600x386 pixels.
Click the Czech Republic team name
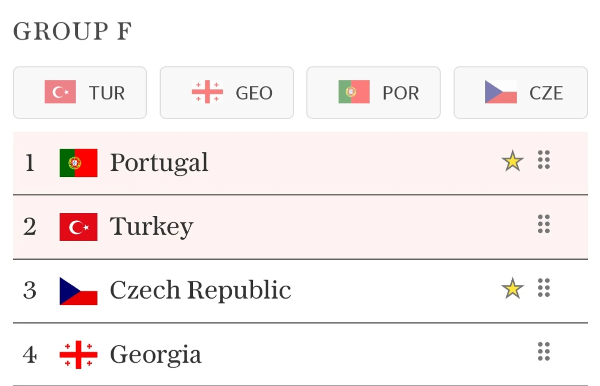pos(200,290)
